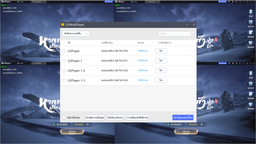Open user profile icon in top-right emulator title bar
256x144 pixels.
coord(233,2)
